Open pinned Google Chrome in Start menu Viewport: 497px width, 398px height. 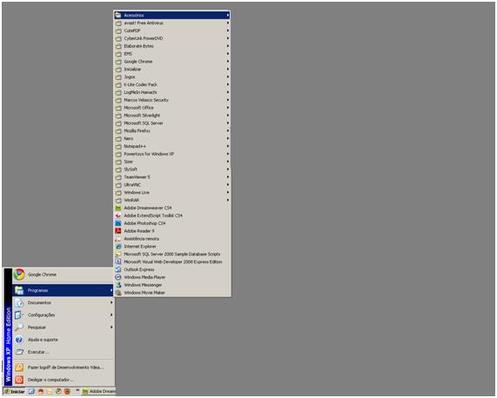(63, 275)
